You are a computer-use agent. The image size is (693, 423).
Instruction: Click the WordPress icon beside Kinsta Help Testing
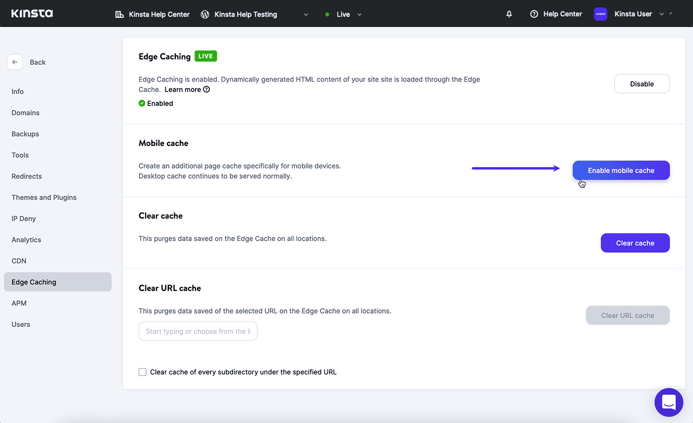tap(204, 14)
